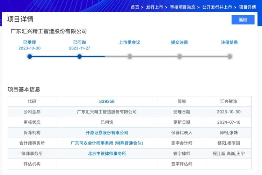Click the 已问询 progress step dot
Screen dimensions: 262x175
point(80,57)
